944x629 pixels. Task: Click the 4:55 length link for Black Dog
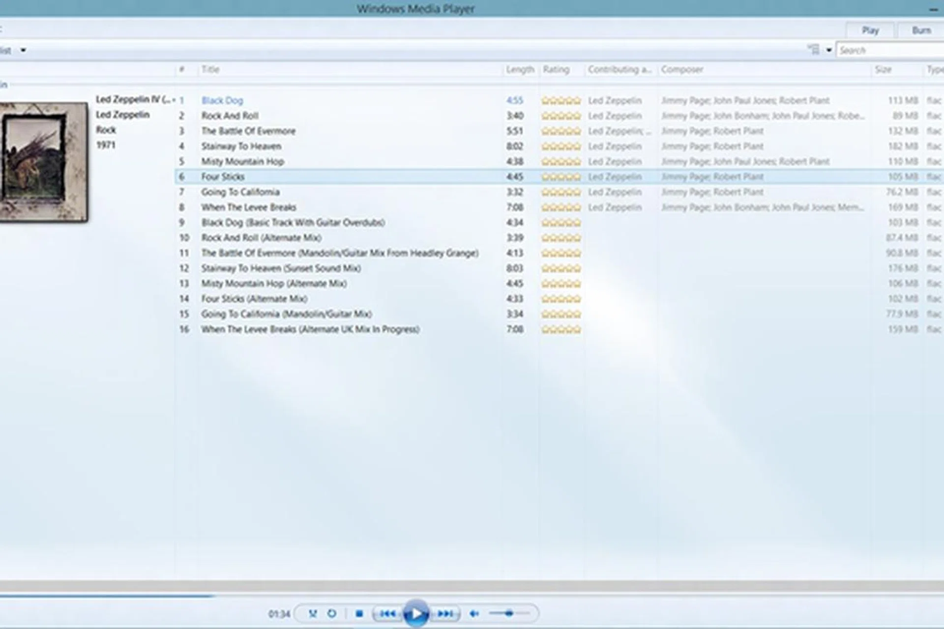tap(515, 100)
